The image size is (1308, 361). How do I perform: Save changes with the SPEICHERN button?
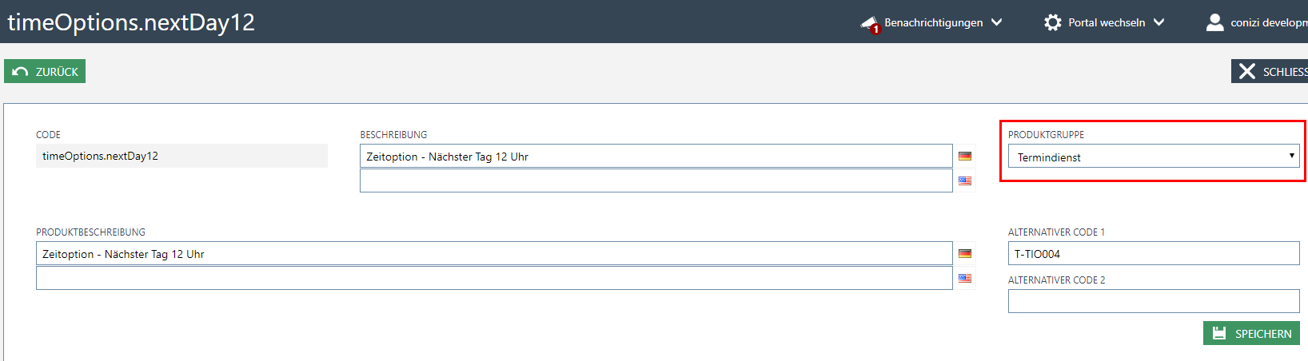point(1251,333)
